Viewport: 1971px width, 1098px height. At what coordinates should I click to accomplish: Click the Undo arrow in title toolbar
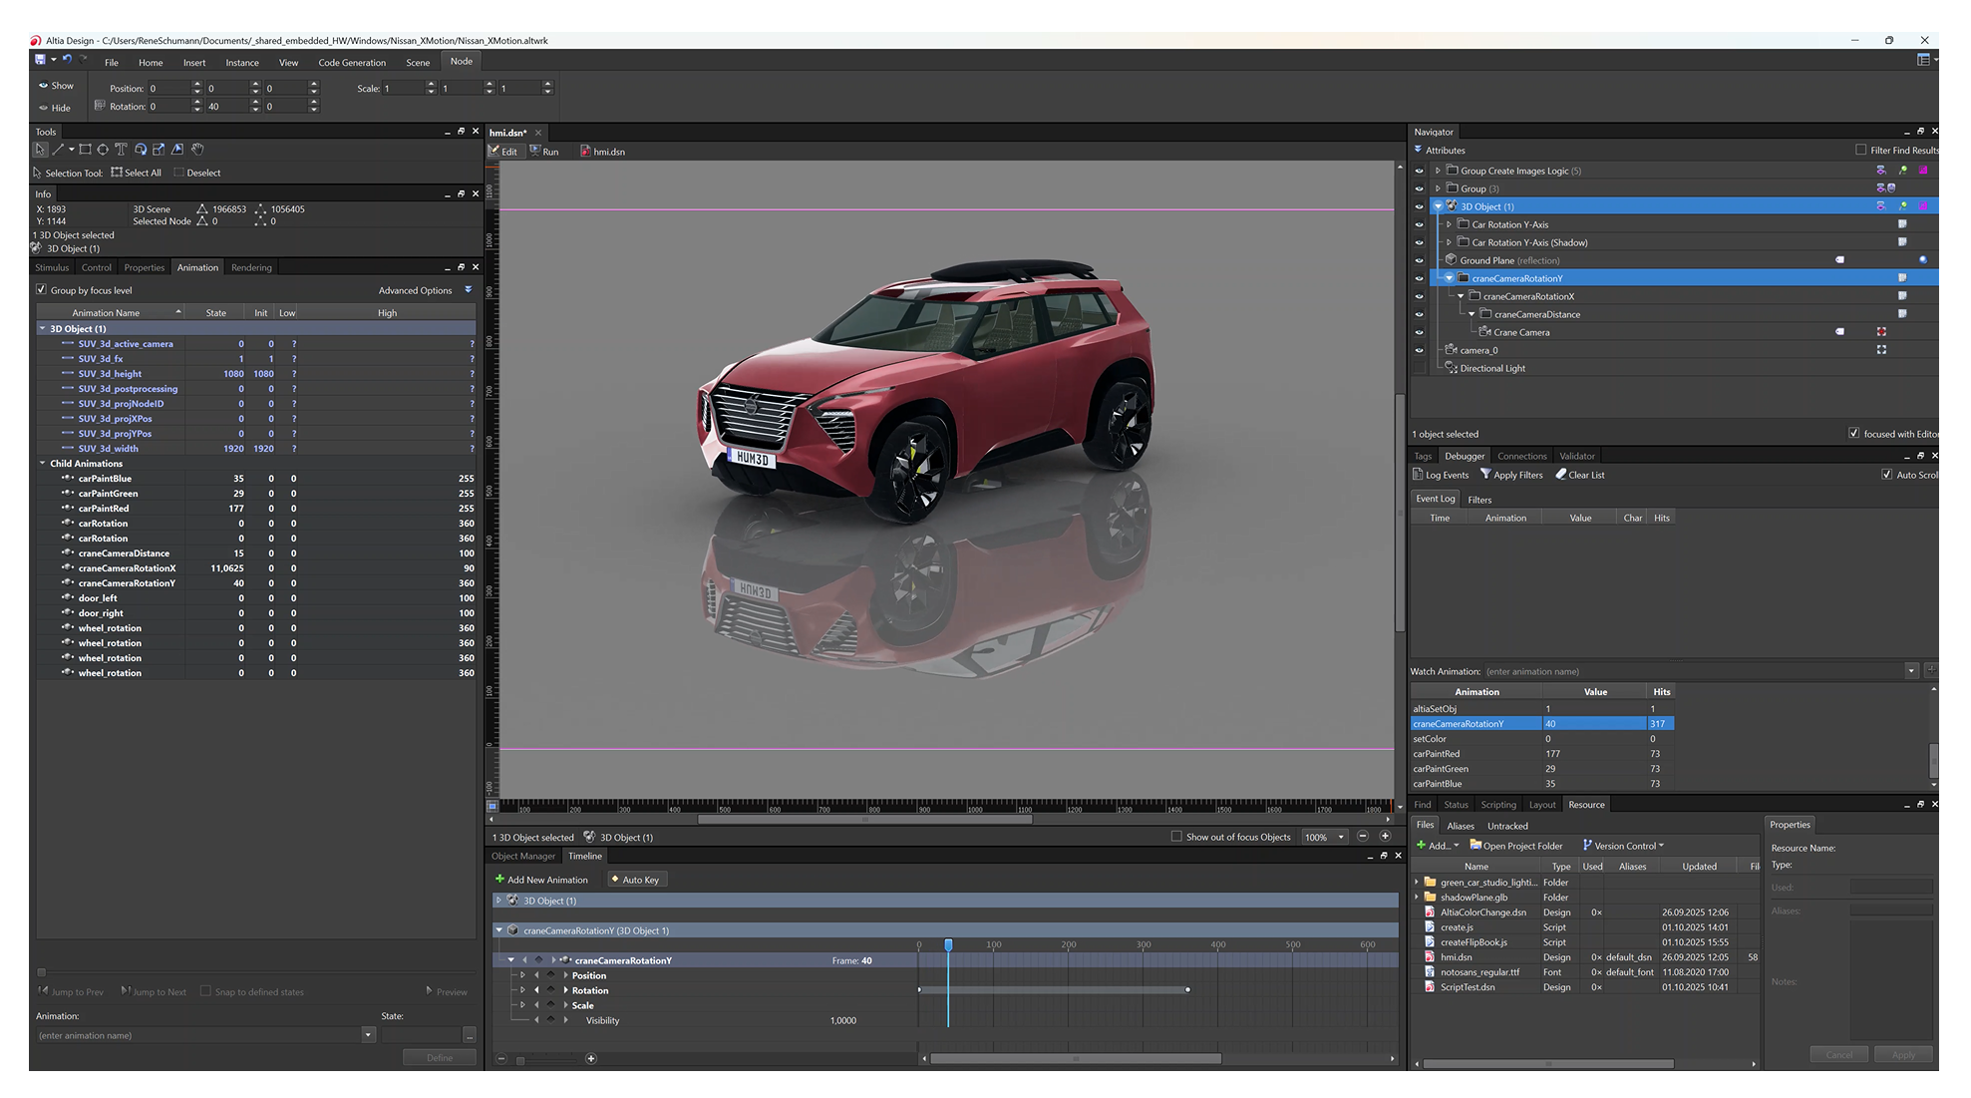click(67, 59)
